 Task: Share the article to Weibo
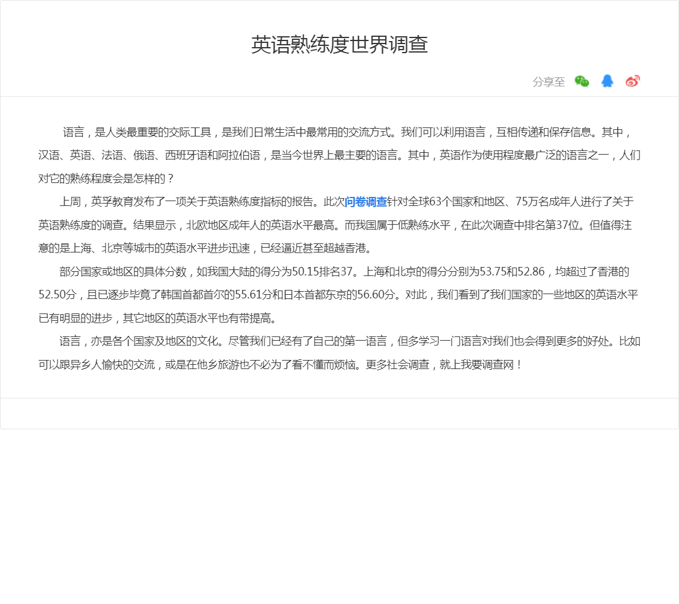click(x=633, y=81)
